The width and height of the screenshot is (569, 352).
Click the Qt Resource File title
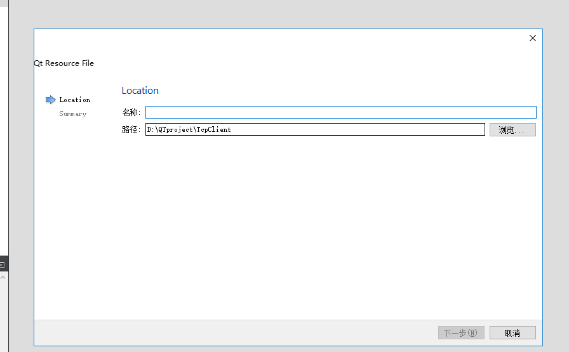[64, 63]
